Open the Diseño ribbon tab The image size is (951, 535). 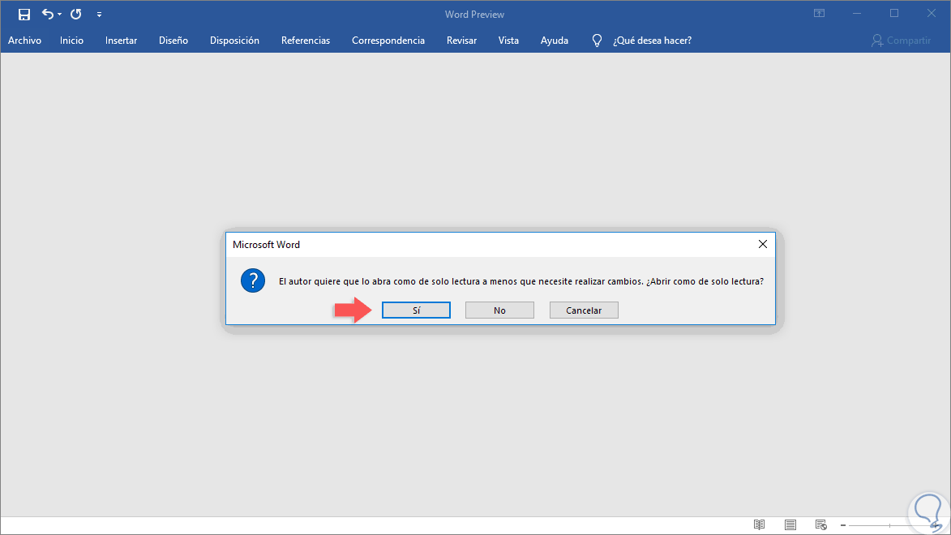[173, 40]
